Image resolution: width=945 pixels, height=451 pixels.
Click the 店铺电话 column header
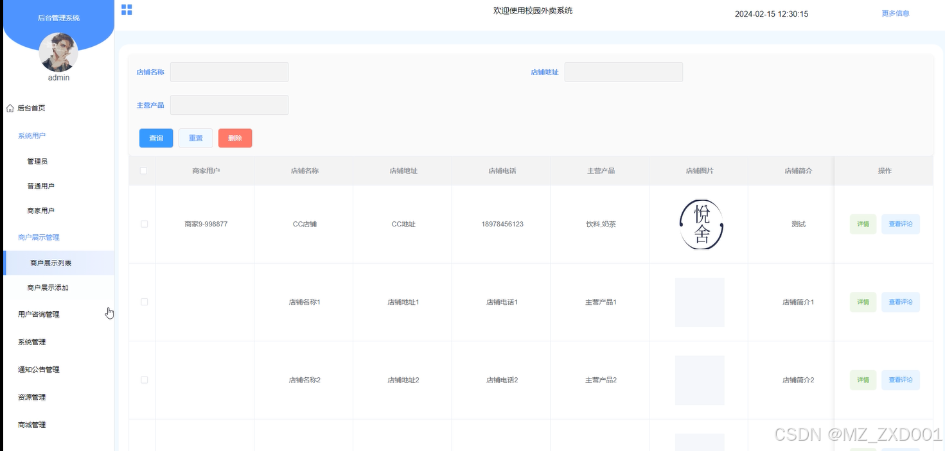[502, 171]
